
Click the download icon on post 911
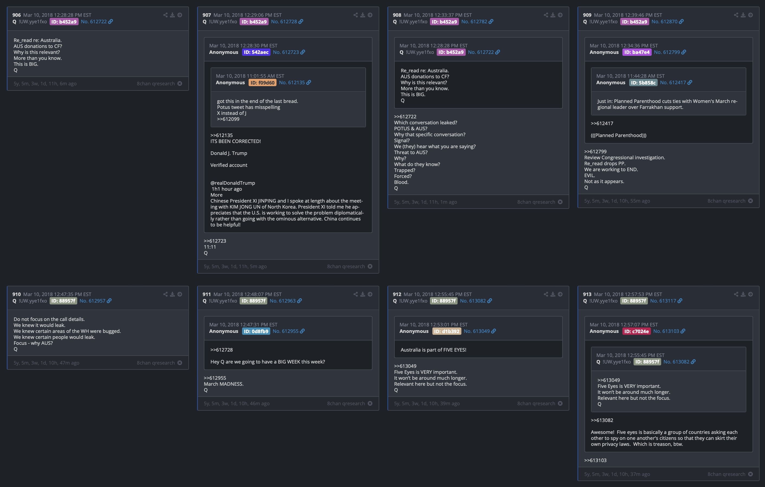tap(363, 294)
